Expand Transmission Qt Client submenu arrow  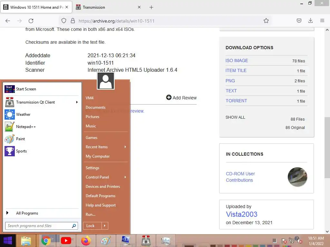click(77, 102)
